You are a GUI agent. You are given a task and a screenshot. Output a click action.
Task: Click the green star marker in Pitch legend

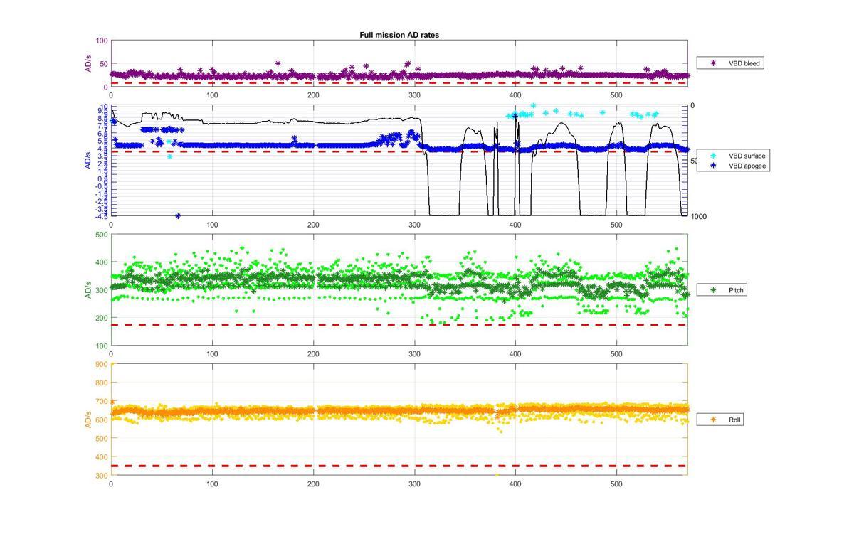tap(713, 290)
